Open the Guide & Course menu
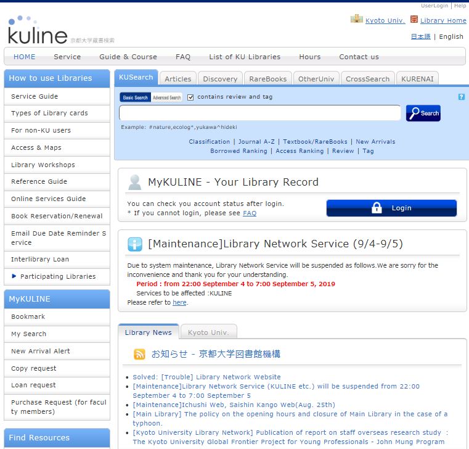The height and width of the screenshot is (449, 469). coord(128,57)
